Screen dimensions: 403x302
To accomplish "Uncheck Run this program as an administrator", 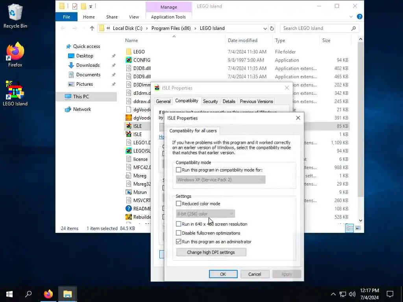I will 178,242.
